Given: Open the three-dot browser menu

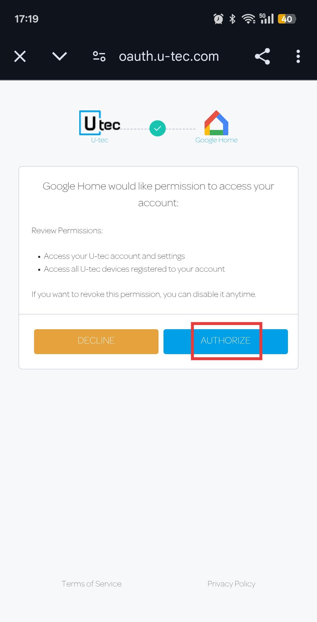Looking at the screenshot, I should (298, 56).
